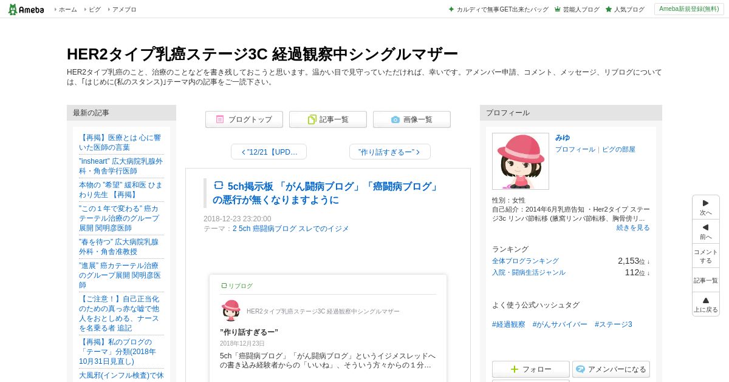Image resolution: width=729 pixels, height=382 pixels.
Task: Open the プロフィール link
Action: pyautogui.click(x=575, y=149)
